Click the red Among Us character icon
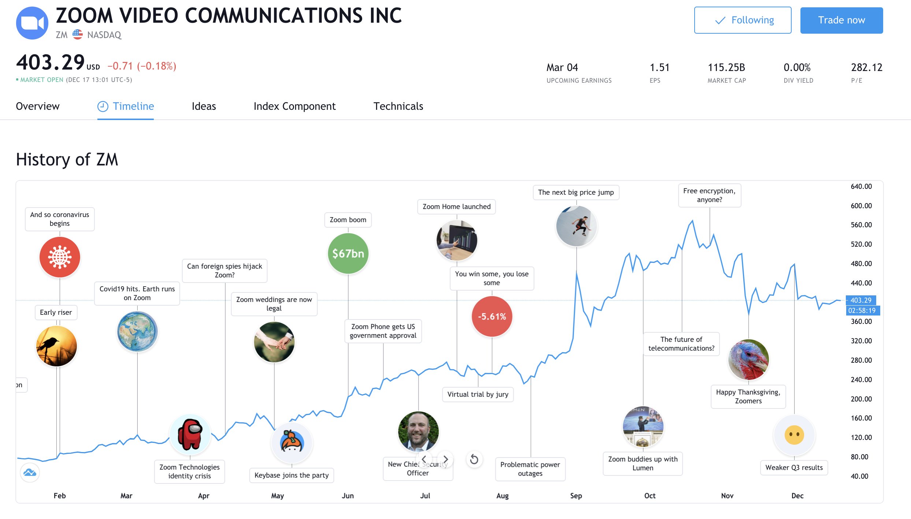Screen dimensions: 911x519 coord(190,434)
